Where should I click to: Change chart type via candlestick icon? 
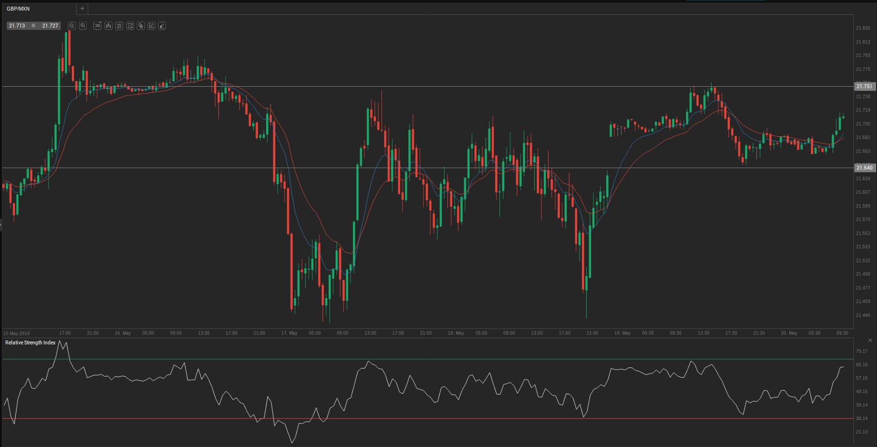coord(108,26)
